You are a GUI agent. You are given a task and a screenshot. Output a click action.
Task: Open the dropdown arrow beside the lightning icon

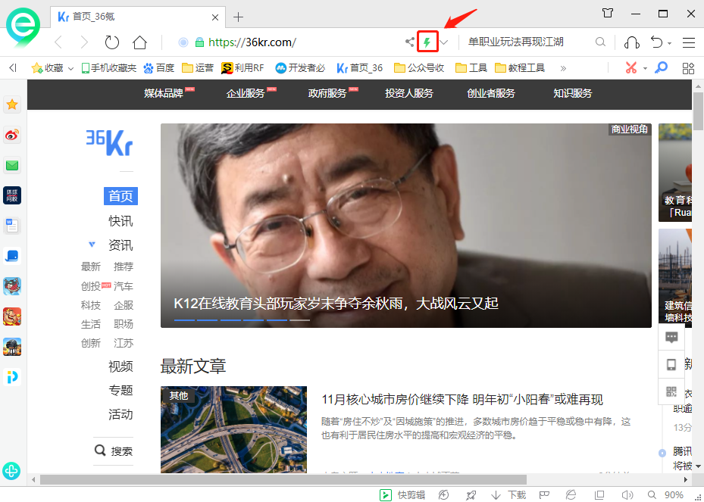443,42
